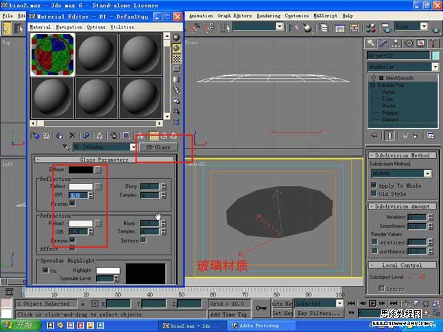Viewport: 443px width, 332px height.
Task: Click Reset Map/Material X icon
Action: [72, 136]
